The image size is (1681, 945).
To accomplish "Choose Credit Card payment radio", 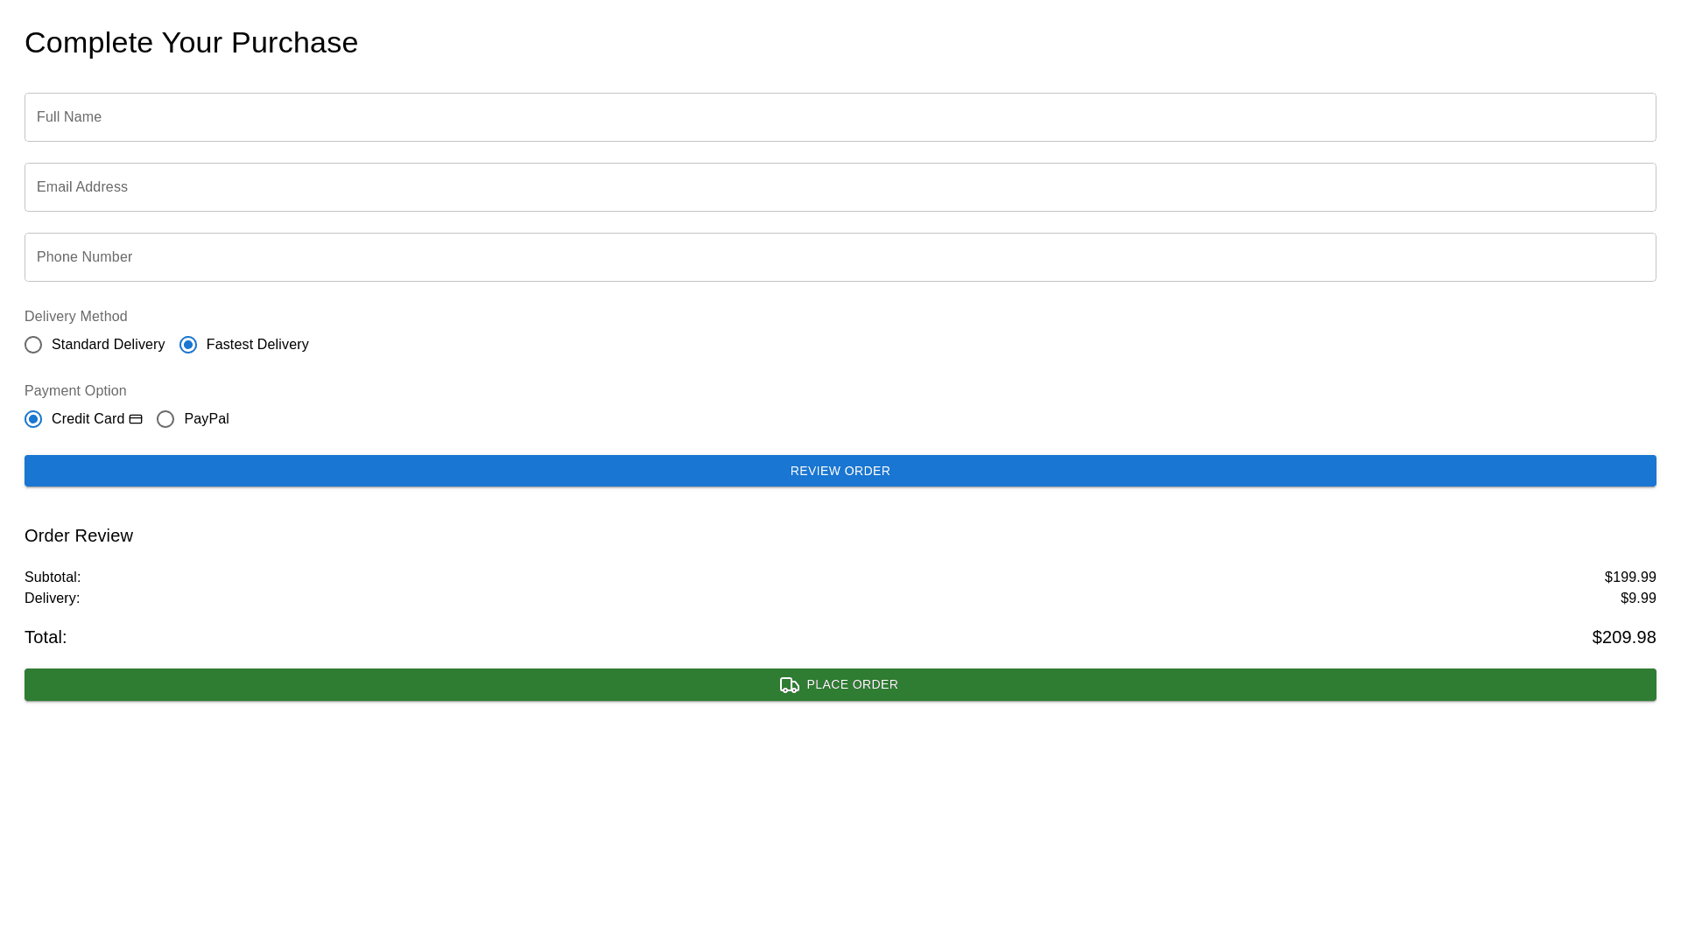I will [33, 419].
